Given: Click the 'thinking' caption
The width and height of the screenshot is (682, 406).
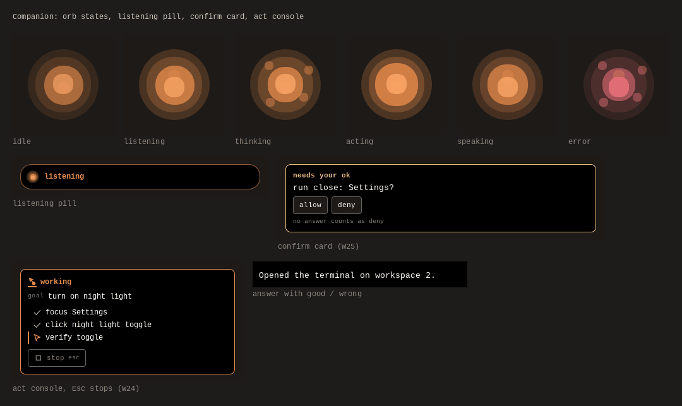Looking at the screenshot, I should 253,141.
